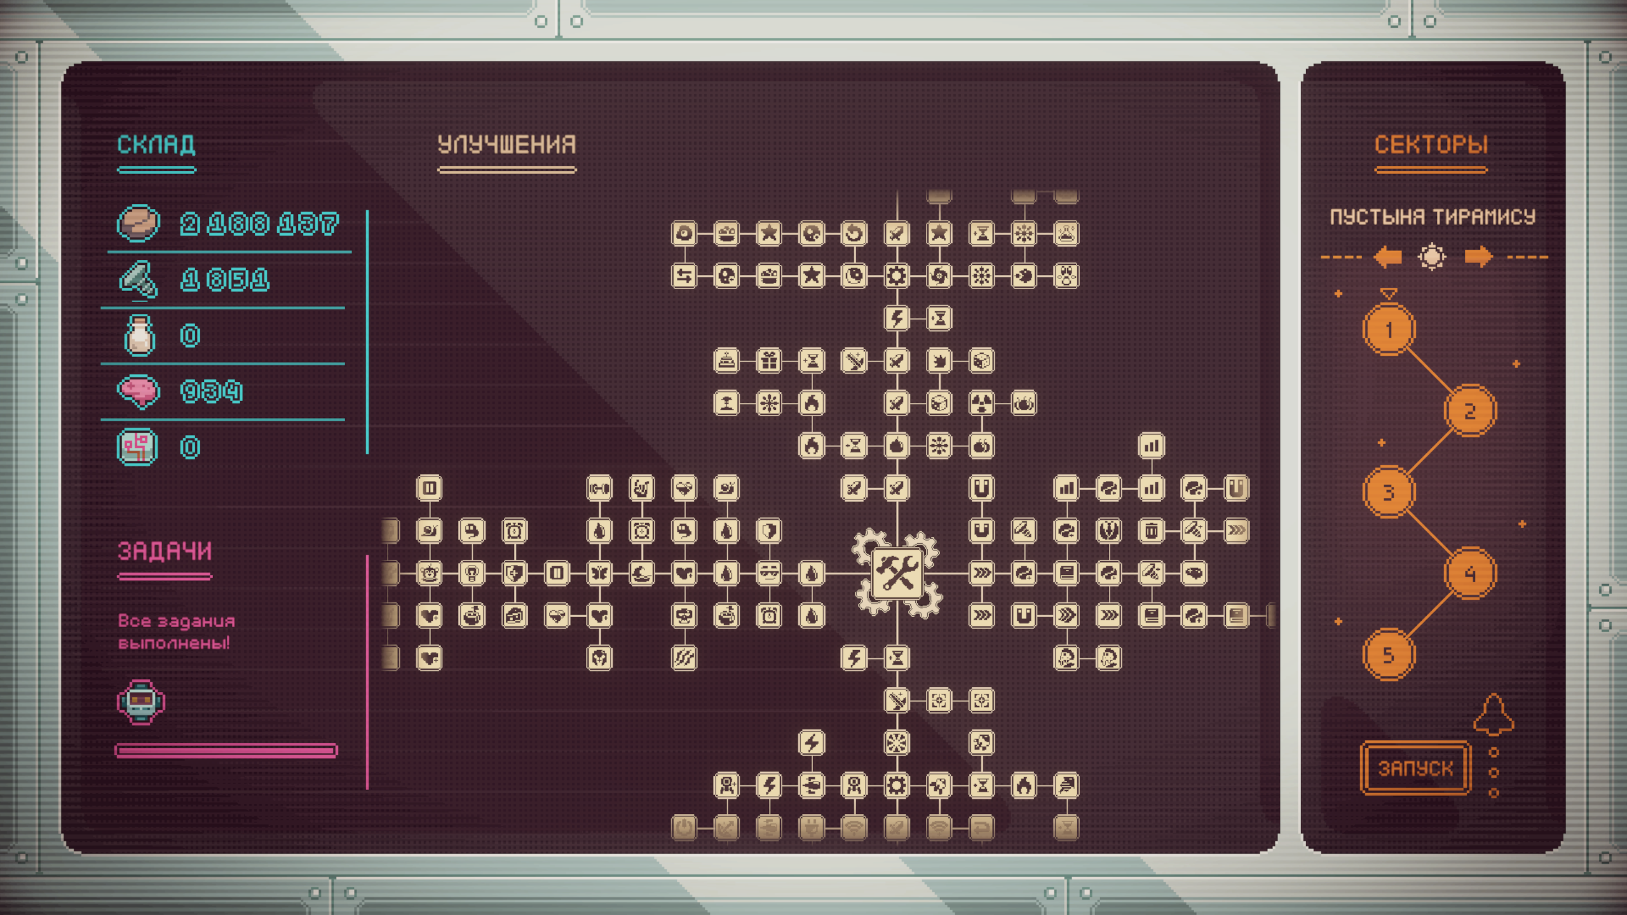The width and height of the screenshot is (1627, 915).
Task: Open the СЕКТОРЫ panel header
Action: [x=1431, y=145]
